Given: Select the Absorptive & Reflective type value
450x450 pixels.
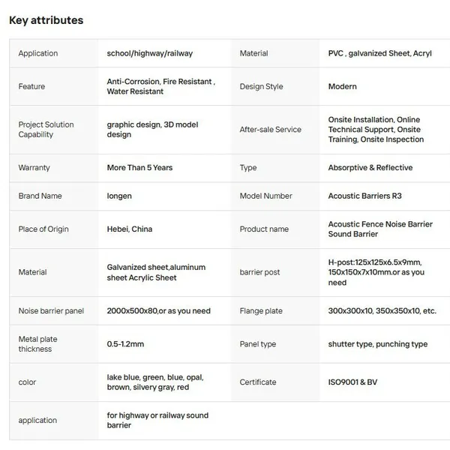Looking at the screenshot, I should coord(370,167).
